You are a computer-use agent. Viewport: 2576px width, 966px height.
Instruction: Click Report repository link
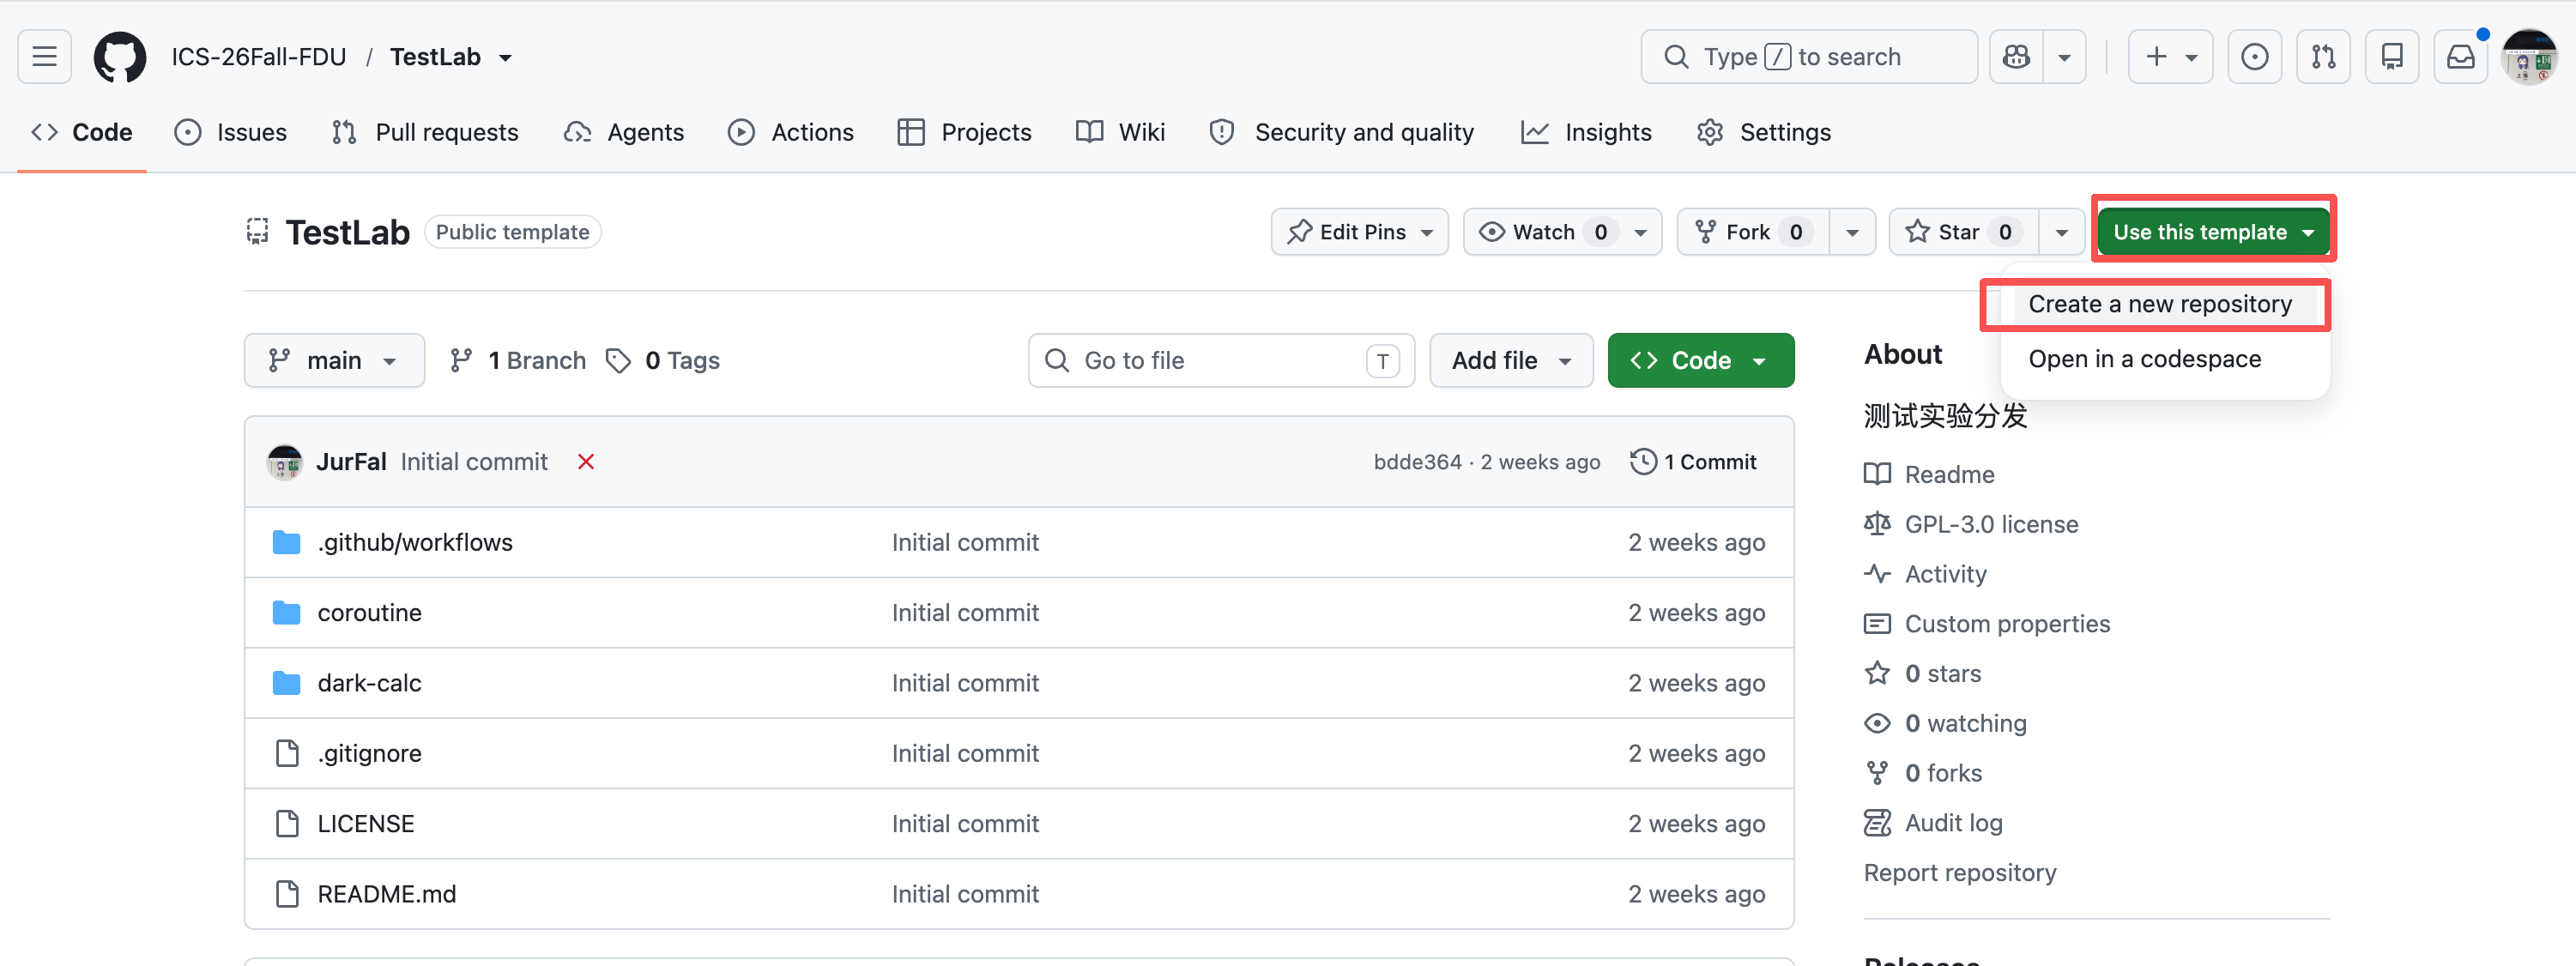click(1960, 873)
